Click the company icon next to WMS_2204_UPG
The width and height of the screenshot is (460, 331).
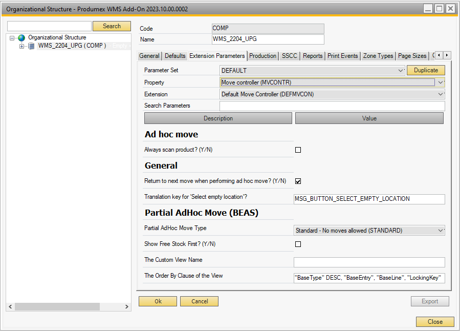point(31,46)
